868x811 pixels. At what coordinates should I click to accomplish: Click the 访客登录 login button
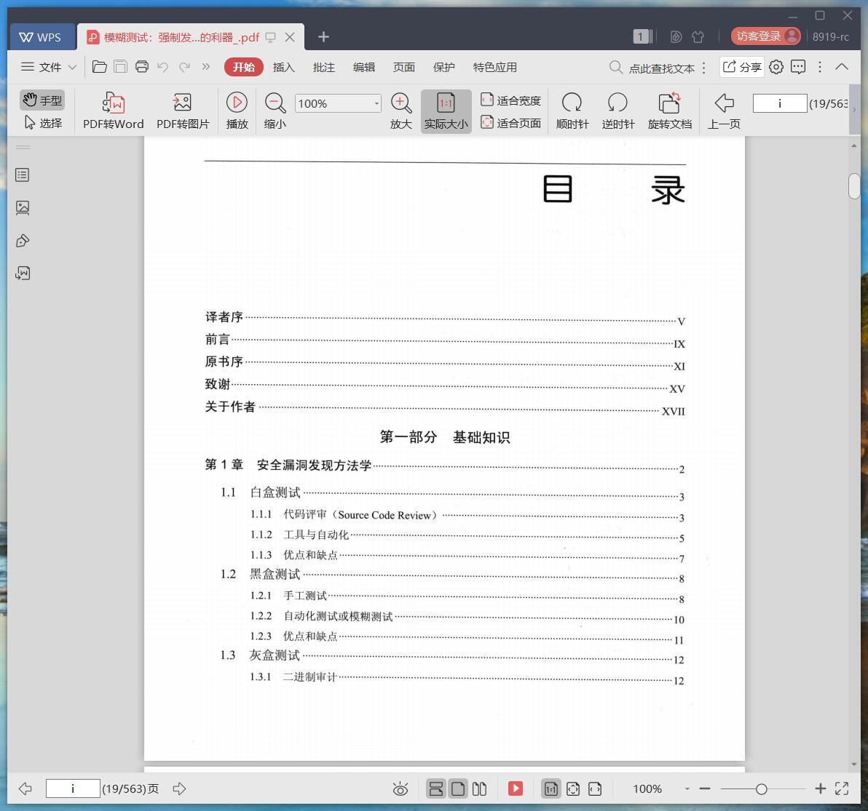click(x=765, y=36)
